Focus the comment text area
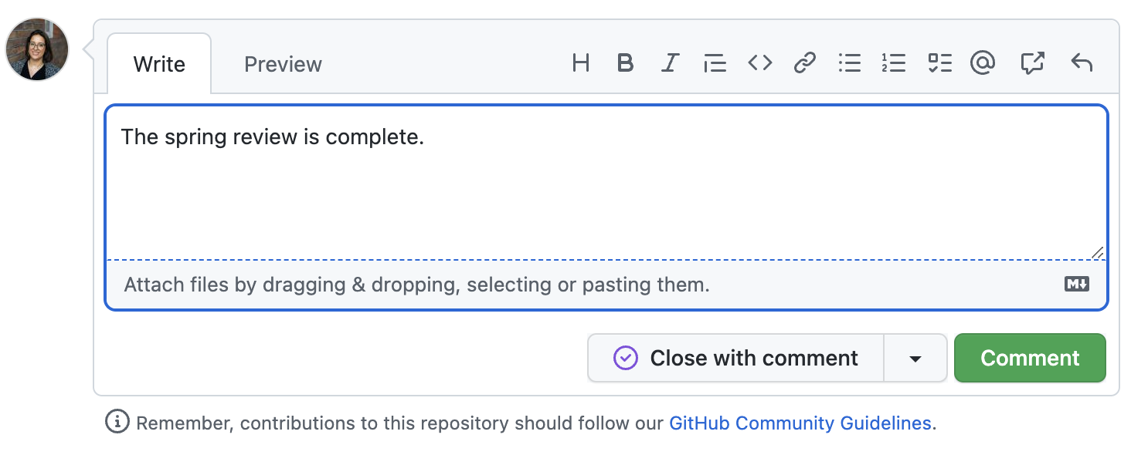1131x455 pixels. click(606, 182)
